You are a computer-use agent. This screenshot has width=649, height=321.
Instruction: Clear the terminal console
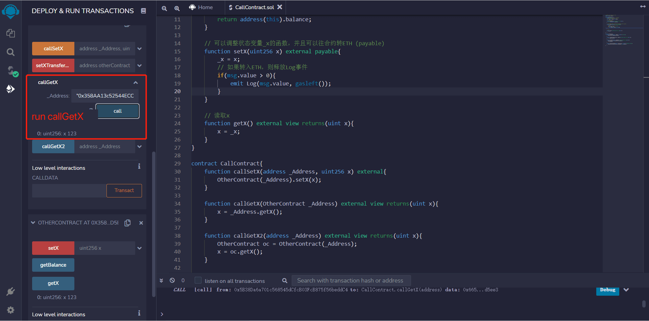[x=172, y=280]
